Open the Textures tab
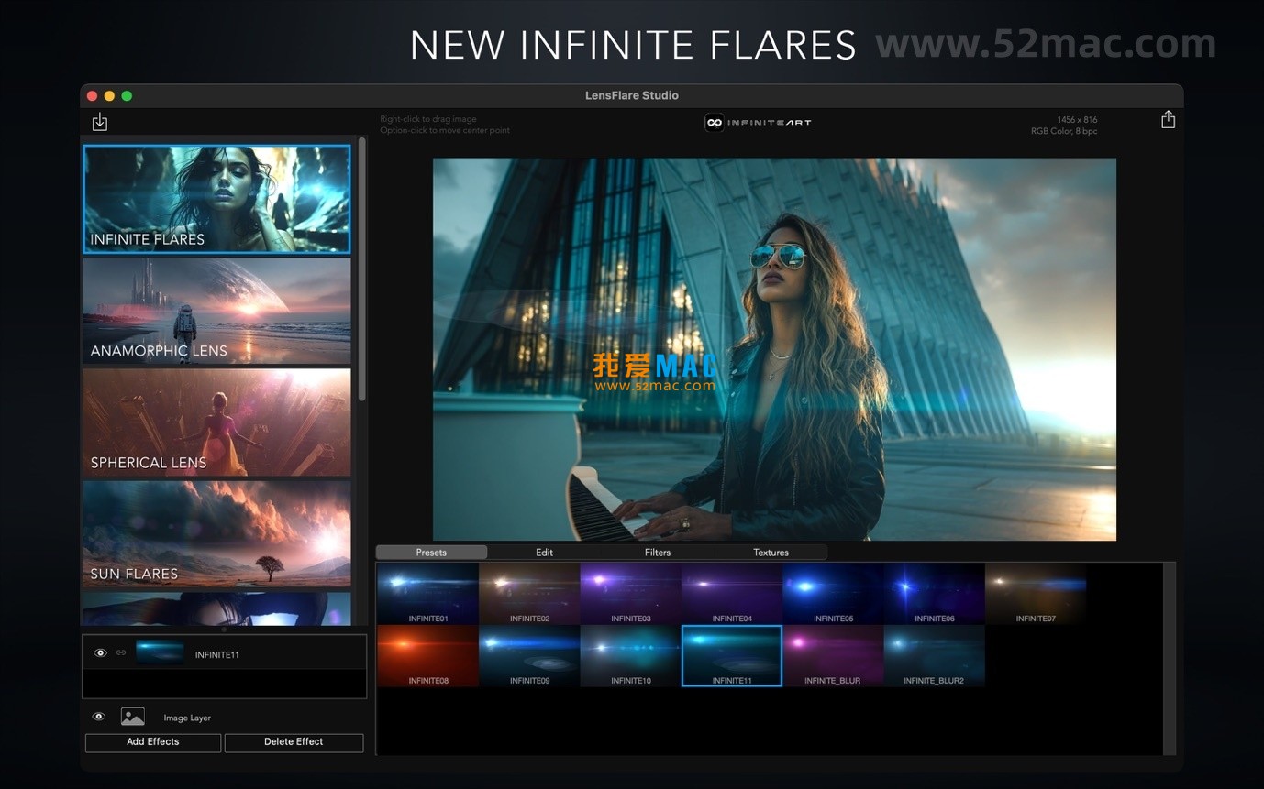This screenshot has height=789, width=1264. coord(771,552)
